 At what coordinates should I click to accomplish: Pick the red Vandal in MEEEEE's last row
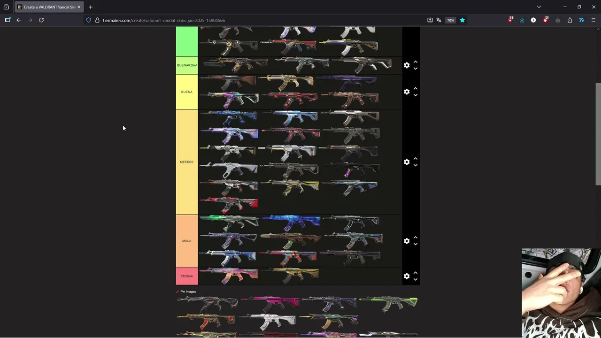click(229, 206)
